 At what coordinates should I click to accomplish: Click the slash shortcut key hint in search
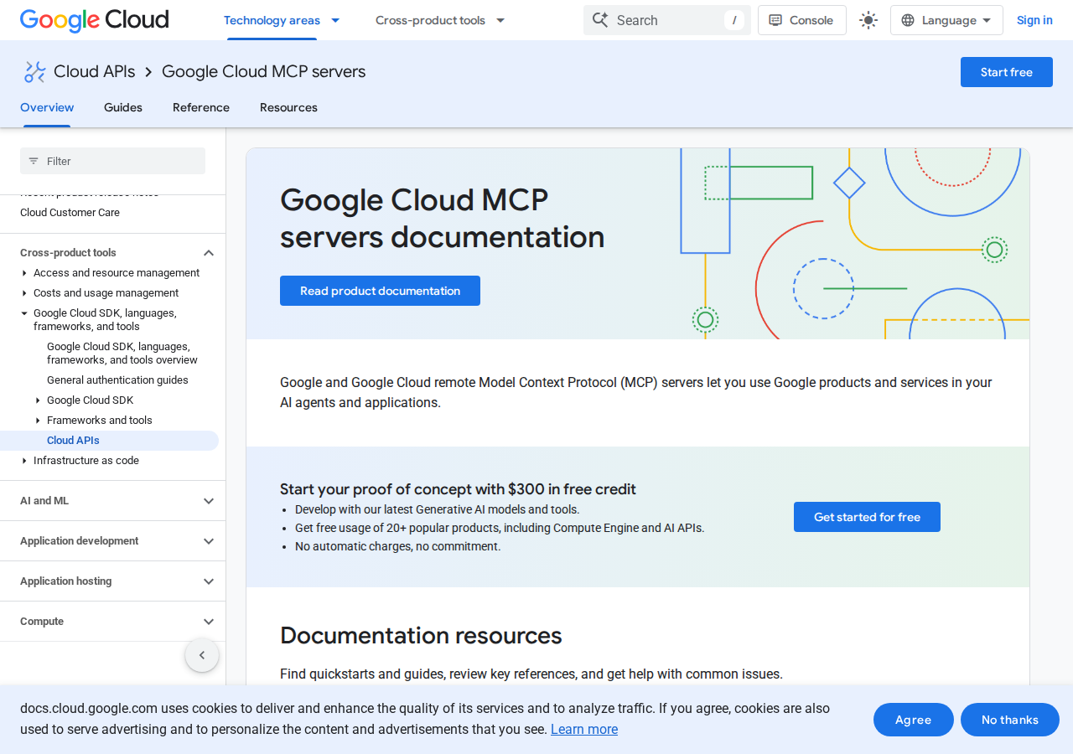tap(734, 20)
